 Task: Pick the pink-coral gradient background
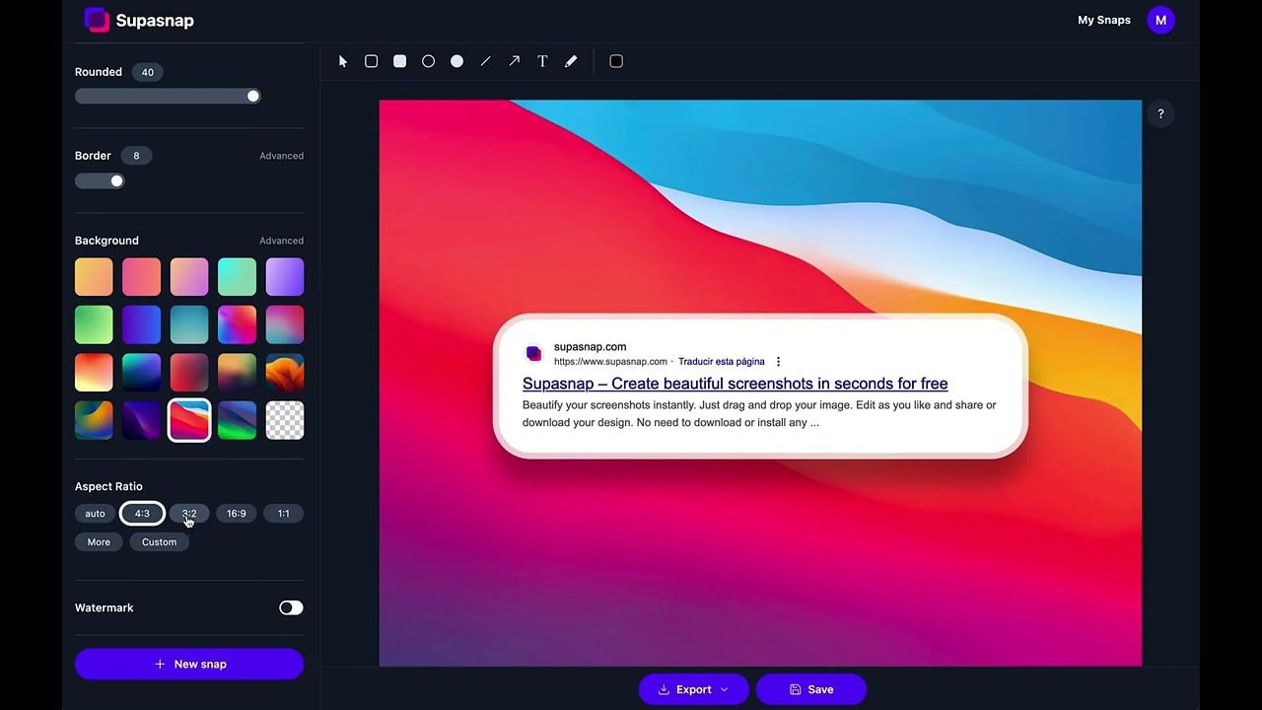coord(141,277)
